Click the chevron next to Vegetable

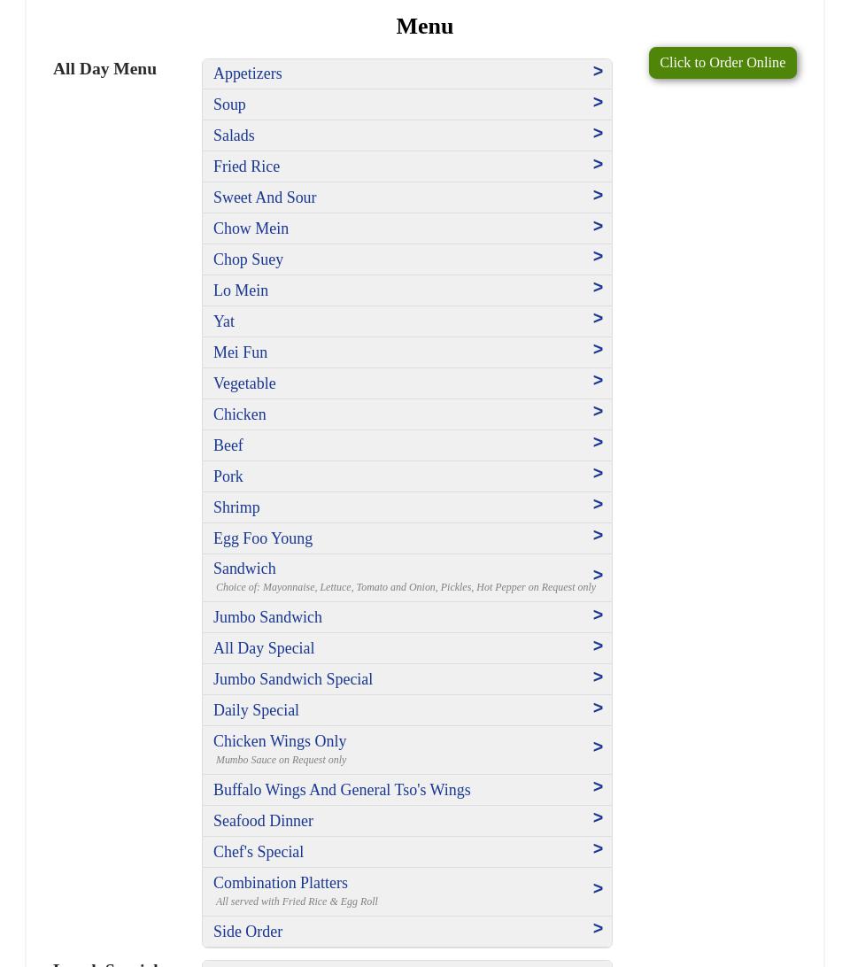[598, 381]
